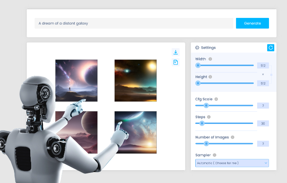Click the copy document icon below download
Image resolution: width=287 pixels, height=183 pixels.
click(x=176, y=62)
